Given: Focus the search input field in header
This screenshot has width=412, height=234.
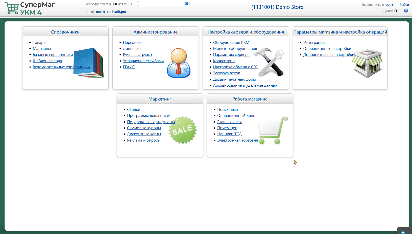Looking at the screenshot, I should click(161, 4).
